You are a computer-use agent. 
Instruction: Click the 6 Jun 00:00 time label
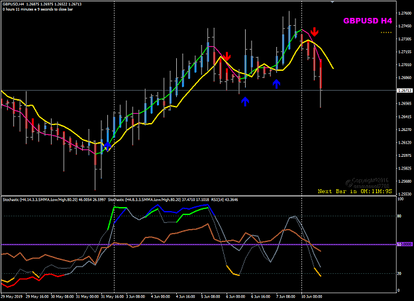point(236,297)
